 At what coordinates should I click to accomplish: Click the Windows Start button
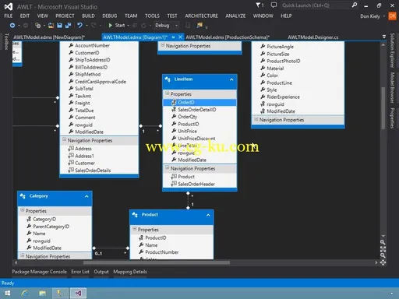[8, 294]
